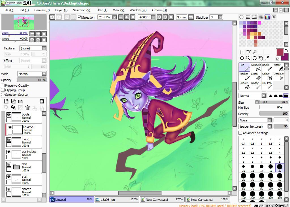Check the Advanced Settings box
This screenshot has width=290, height=207.
click(x=240, y=133)
